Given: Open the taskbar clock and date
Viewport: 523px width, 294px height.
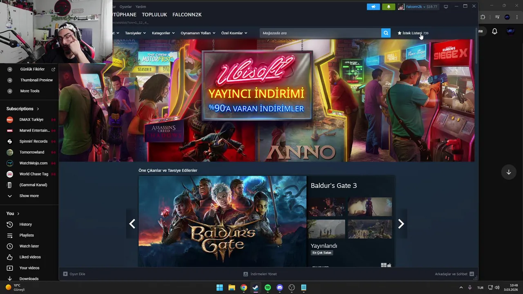Looking at the screenshot, I should pyautogui.click(x=511, y=287).
